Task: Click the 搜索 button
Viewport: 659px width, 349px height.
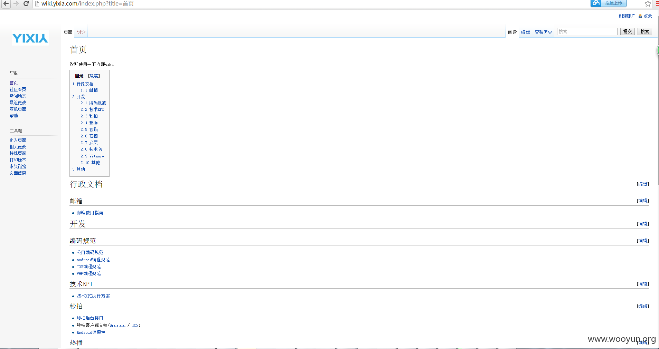Action: (x=645, y=32)
